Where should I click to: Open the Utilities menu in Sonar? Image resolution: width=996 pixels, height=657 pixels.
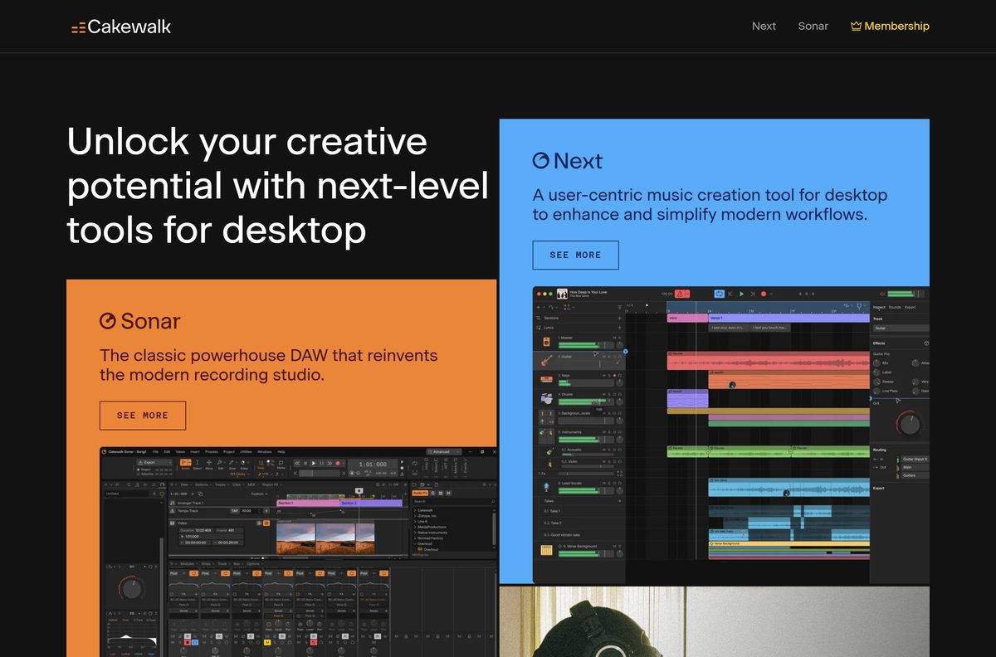click(x=246, y=451)
